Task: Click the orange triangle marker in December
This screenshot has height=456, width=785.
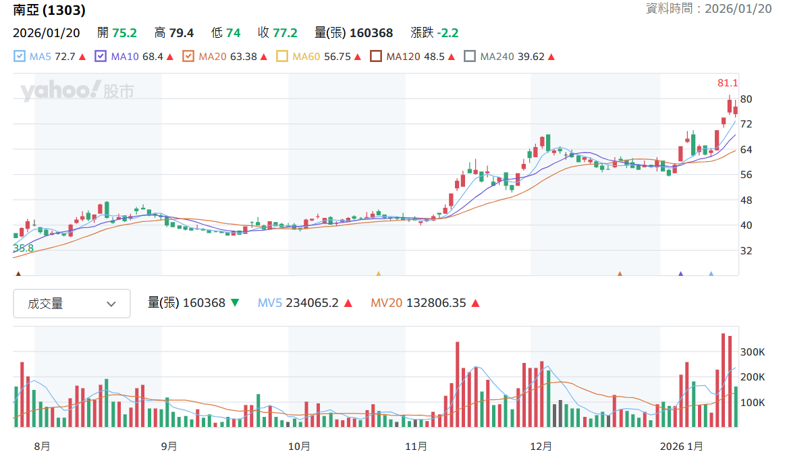Action: point(620,274)
